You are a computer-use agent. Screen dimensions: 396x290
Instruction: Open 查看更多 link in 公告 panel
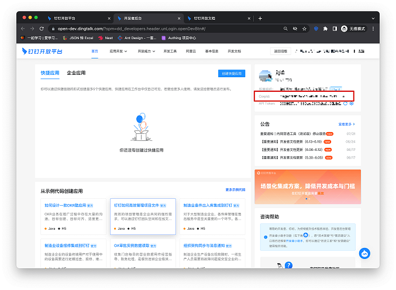(346, 124)
